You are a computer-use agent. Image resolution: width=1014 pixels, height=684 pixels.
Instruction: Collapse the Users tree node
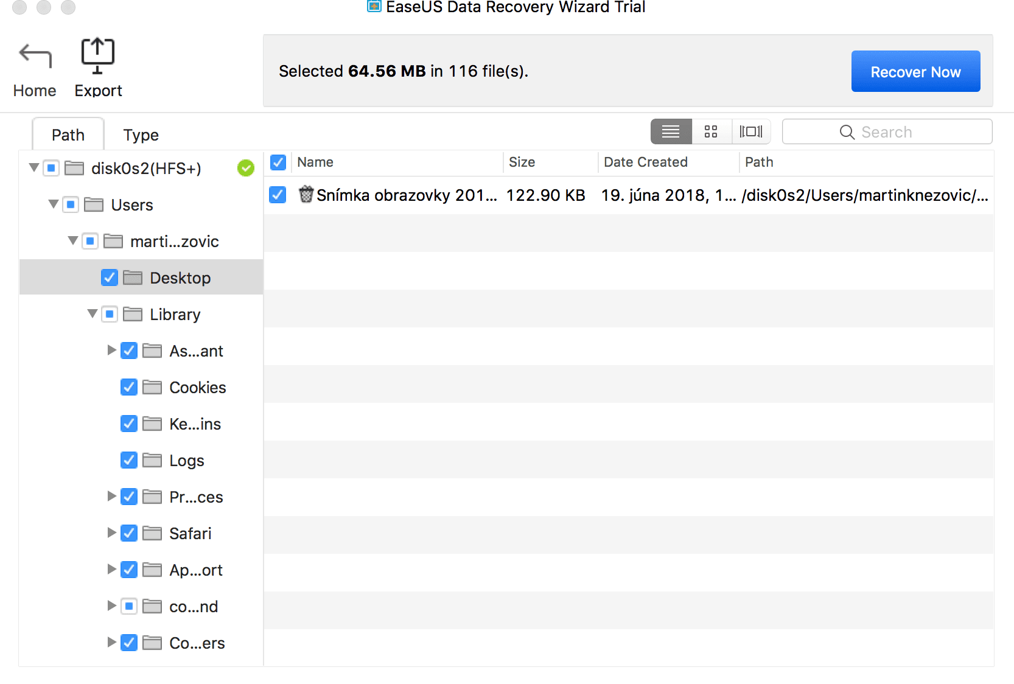point(54,204)
